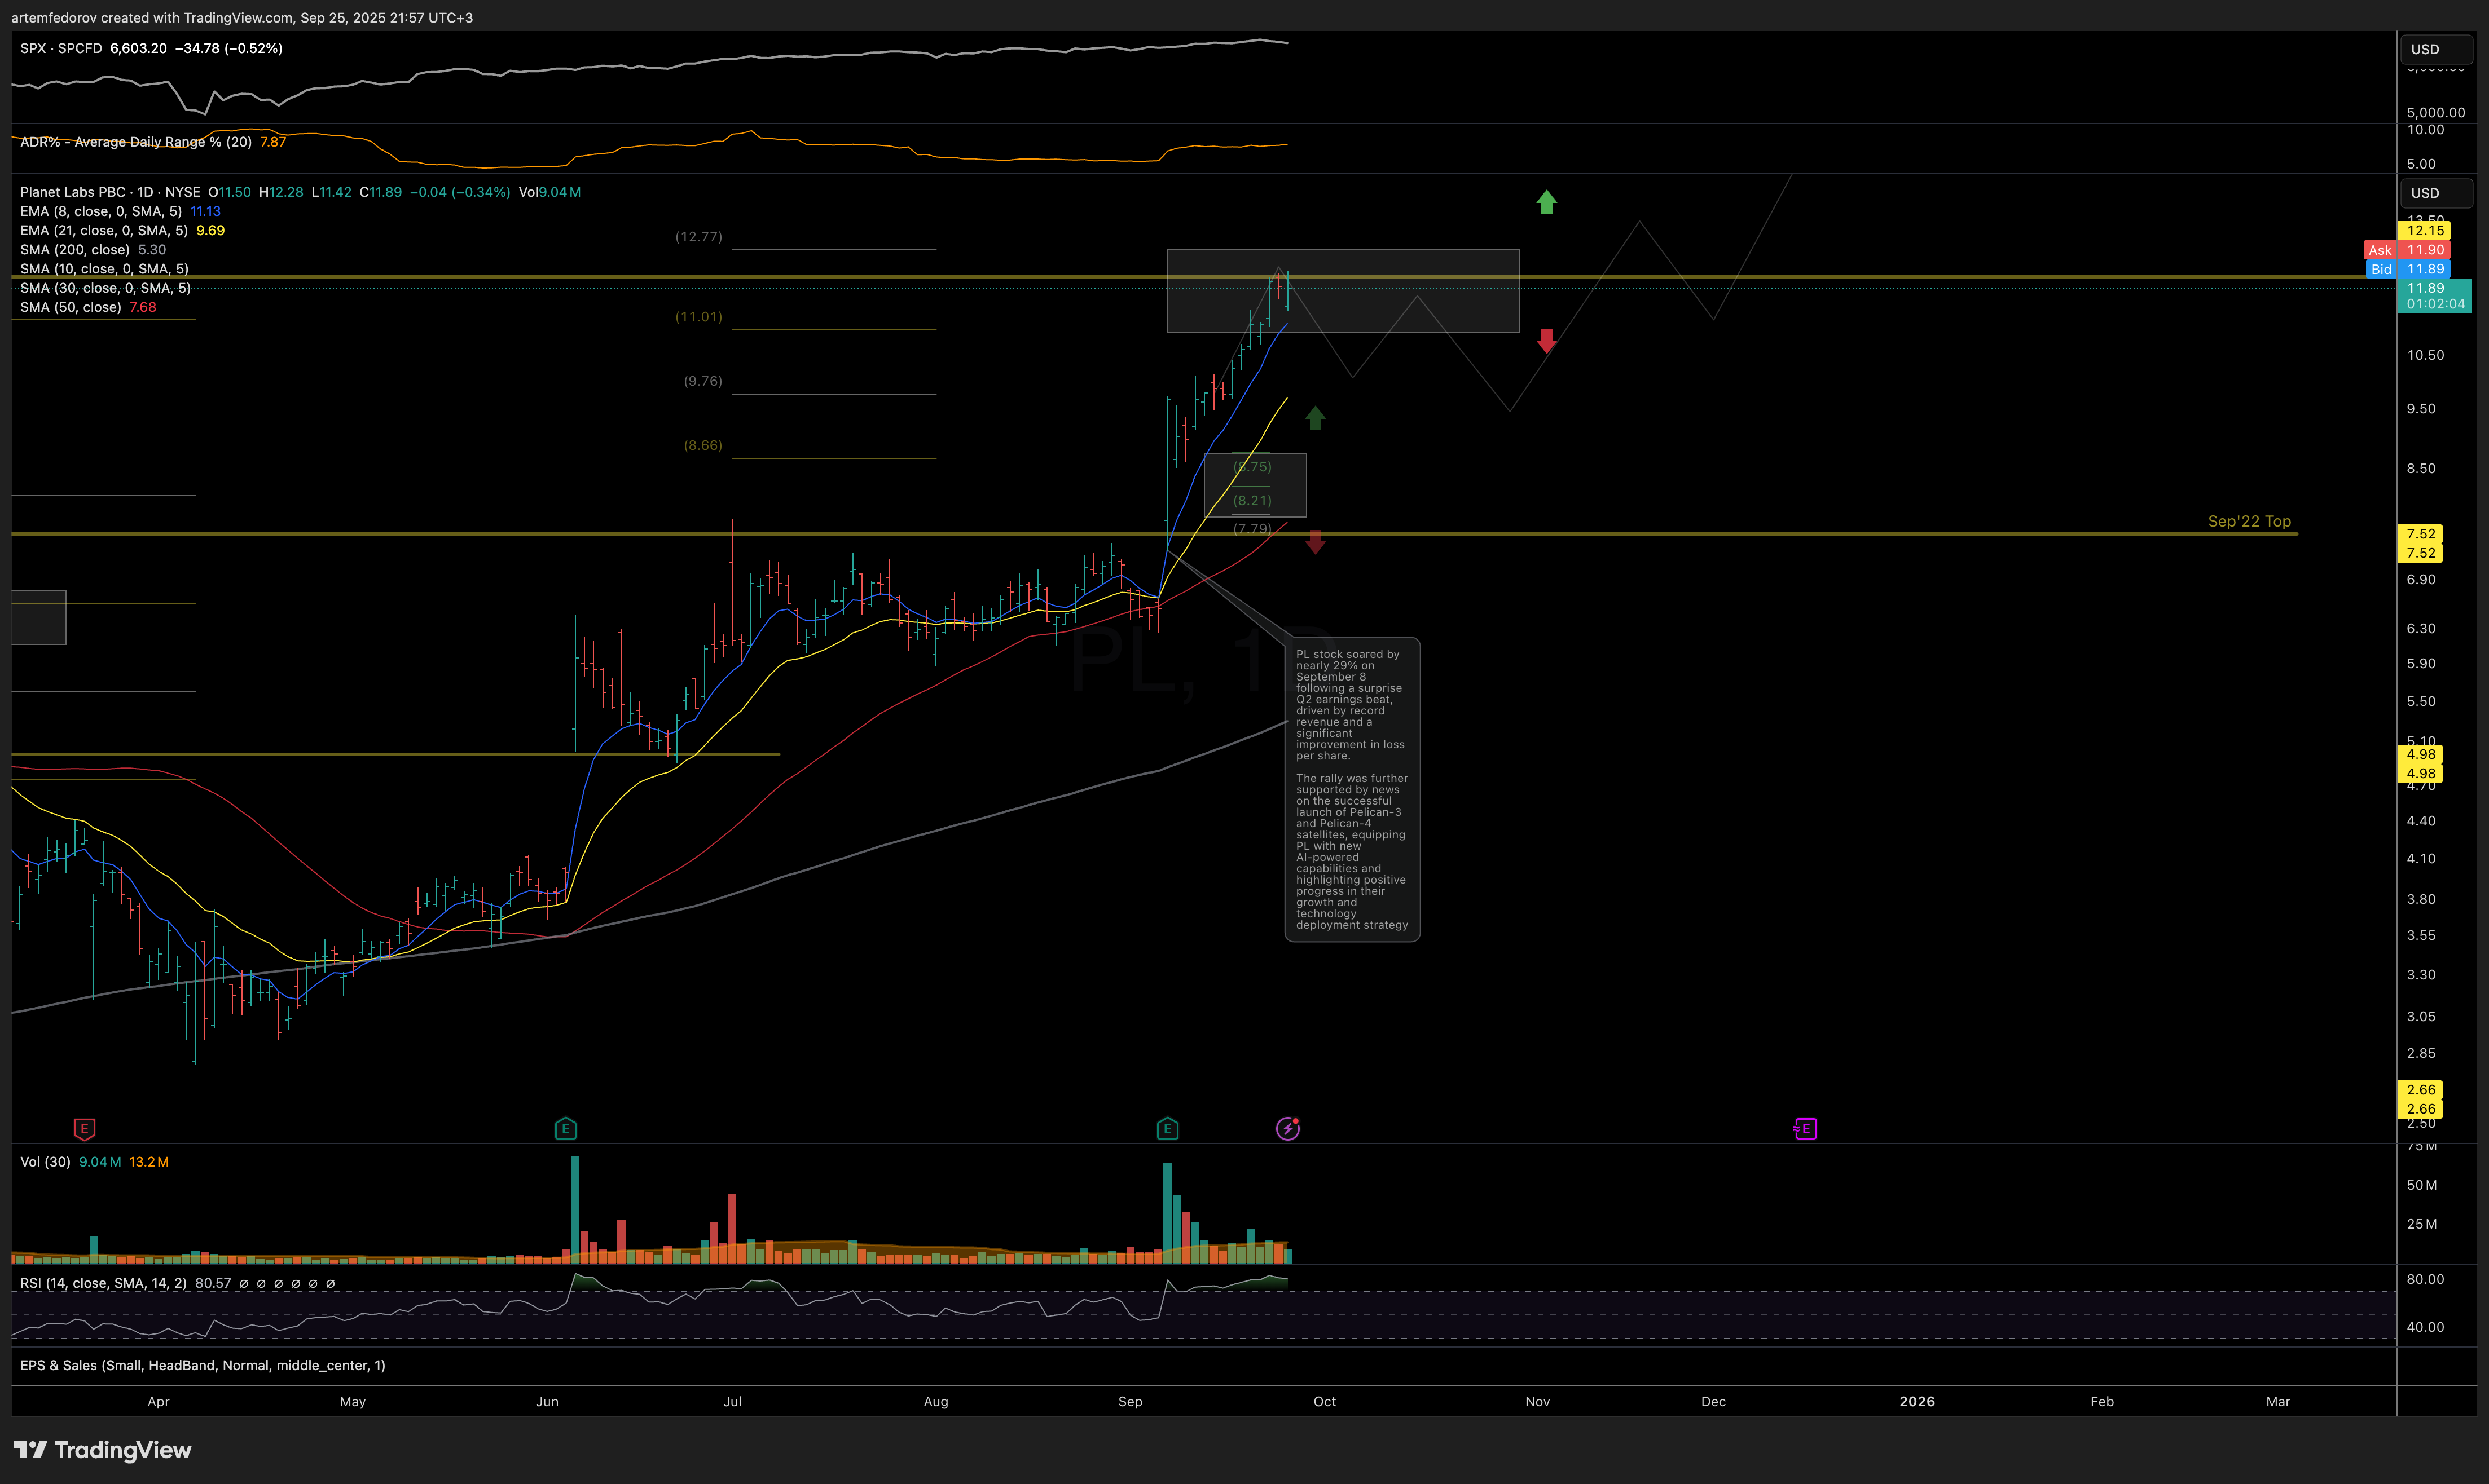This screenshot has width=2489, height=1484.
Task: Click the 2026 label on the time axis
Action: (x=1917, y=1401)
